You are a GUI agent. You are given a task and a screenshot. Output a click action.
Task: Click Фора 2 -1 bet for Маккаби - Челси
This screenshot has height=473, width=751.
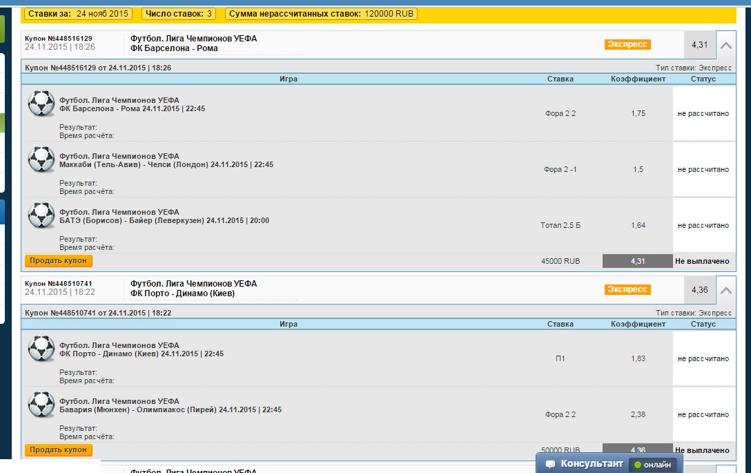pyautogui.click(x=560, y=170)
